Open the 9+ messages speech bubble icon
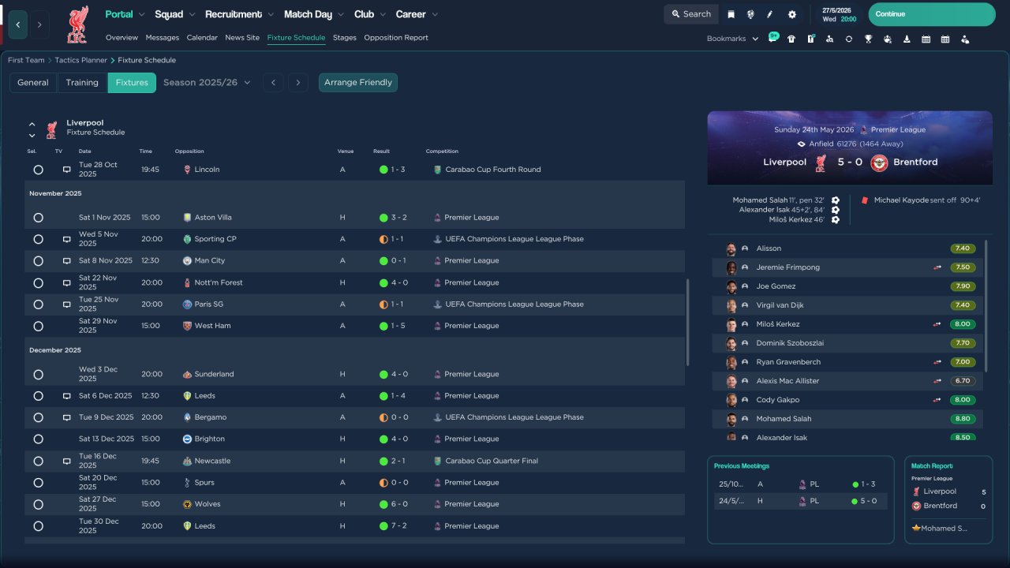The image size is (1010, 568). click(x=772, y=38)
